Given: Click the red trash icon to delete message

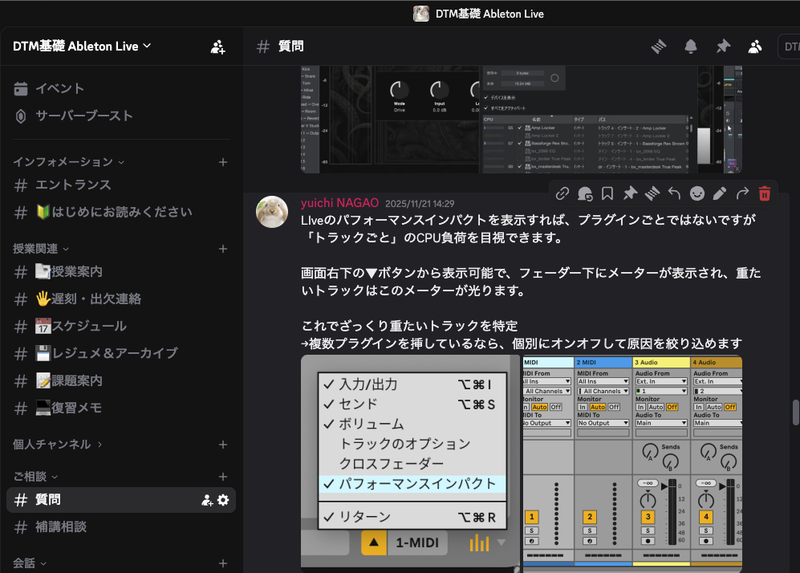Looking at the screenshot, I should 765,193.
